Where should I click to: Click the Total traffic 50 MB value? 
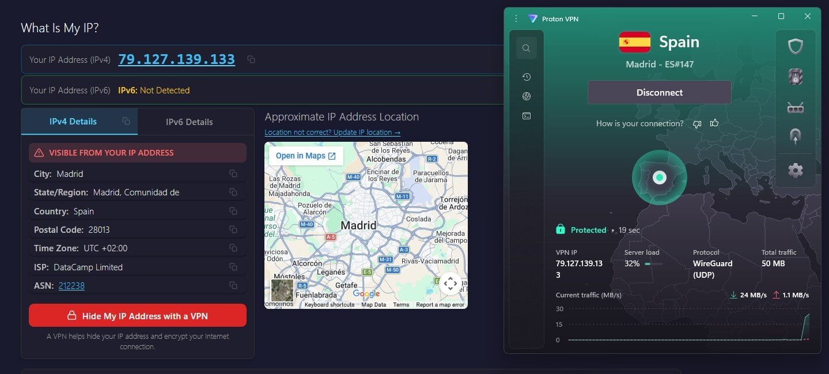774,263
